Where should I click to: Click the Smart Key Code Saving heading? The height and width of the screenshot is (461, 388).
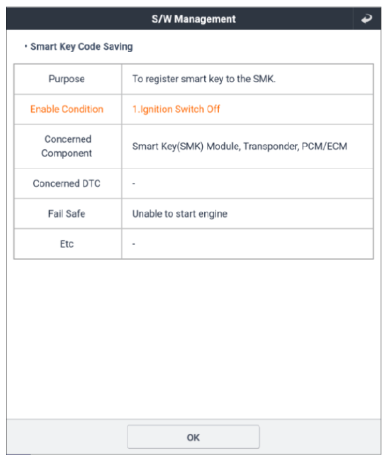click(x=82, y=46)
